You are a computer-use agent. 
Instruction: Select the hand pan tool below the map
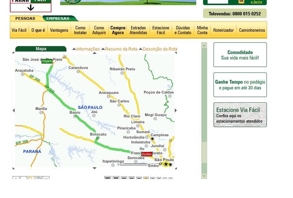pyautogui.click(x=38, y=178)
